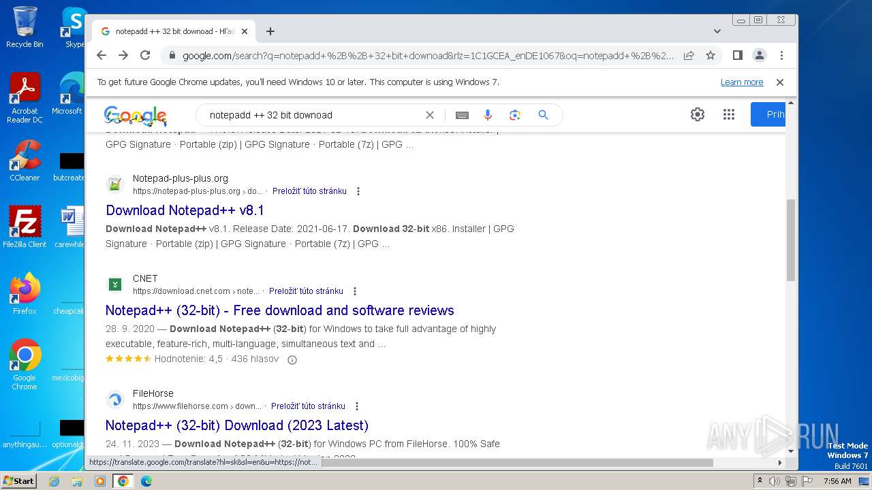
Task: Open Windows Media Player from taskbar
Action: [x=100, y=481]
